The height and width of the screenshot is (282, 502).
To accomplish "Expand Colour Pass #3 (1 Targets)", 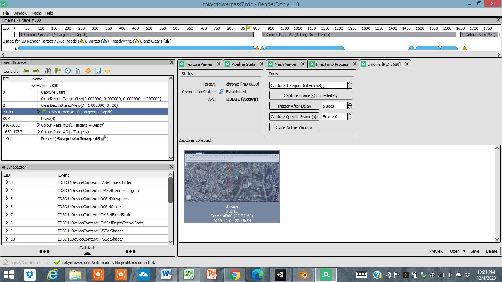I will [x=39, y=132].
